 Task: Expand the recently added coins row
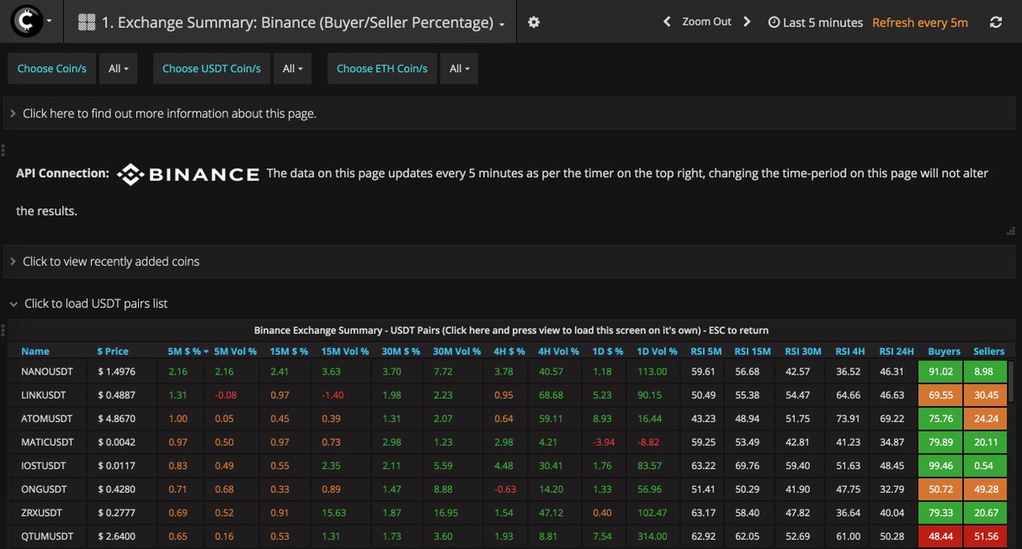[509, 261]
